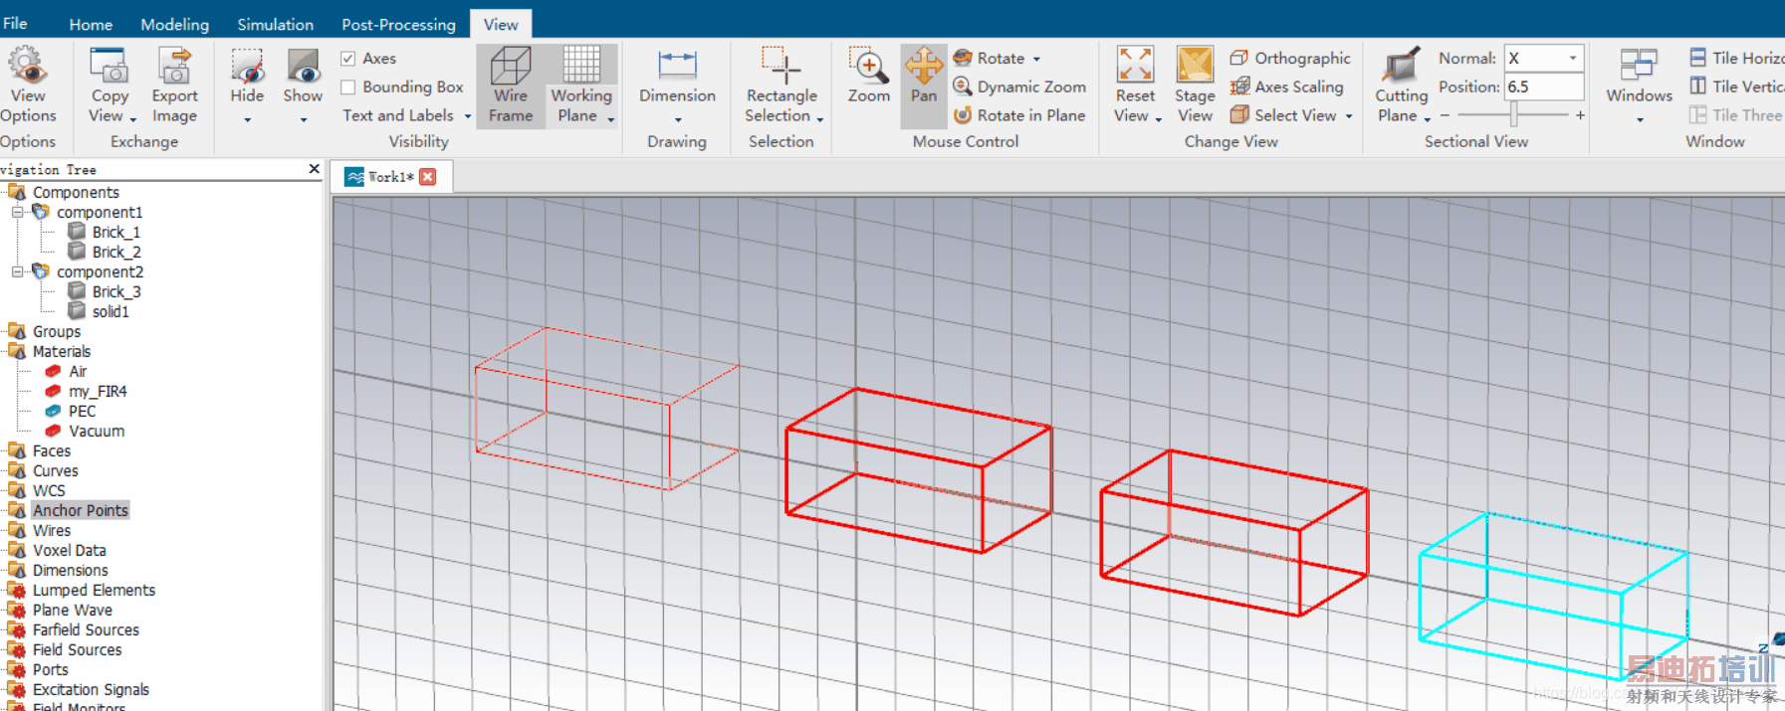Open the Windows layout button

(1639, 86)
